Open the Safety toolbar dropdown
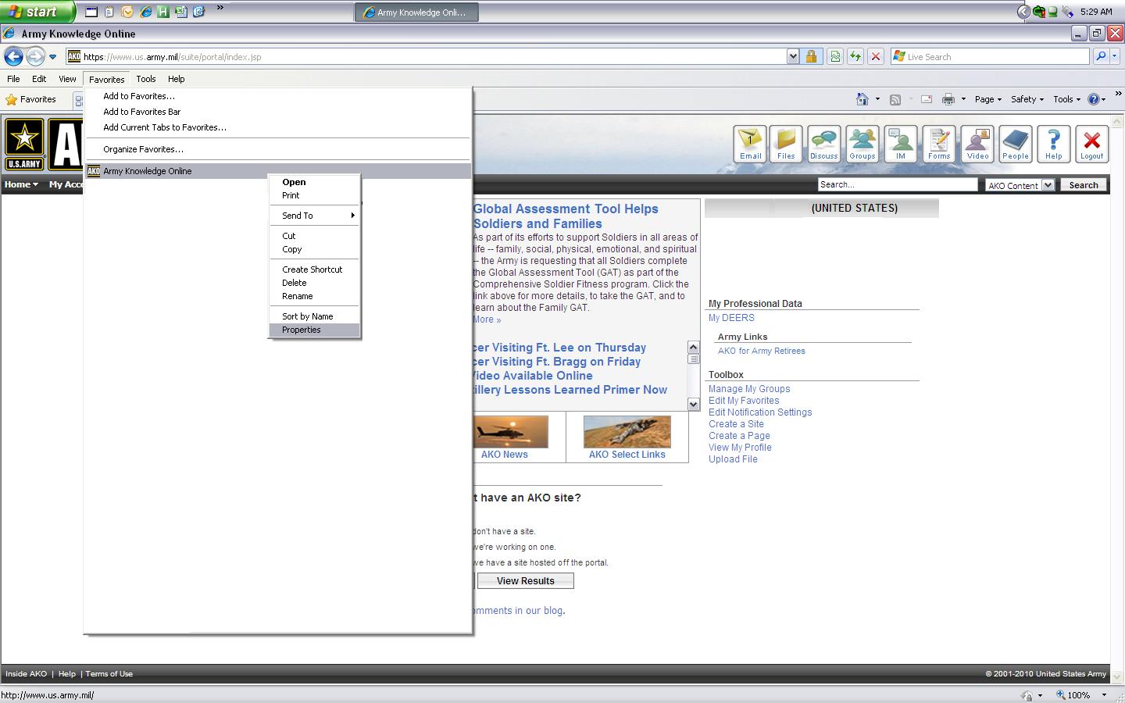 coord(1027,99)
